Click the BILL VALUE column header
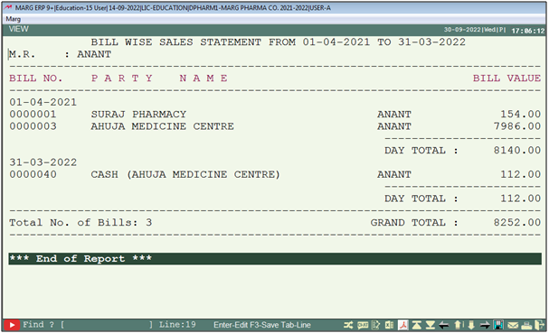Viewport: 549px width, 333px height. 507,79
